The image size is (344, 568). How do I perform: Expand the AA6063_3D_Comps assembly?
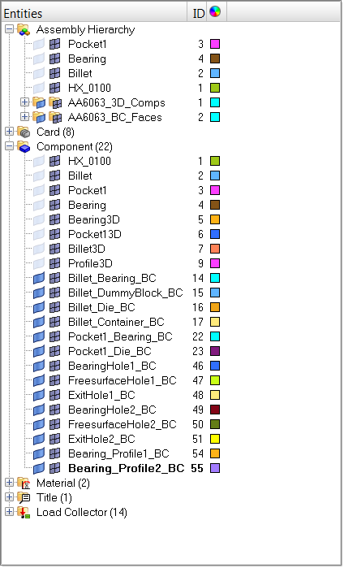click(x=24, y=102)
